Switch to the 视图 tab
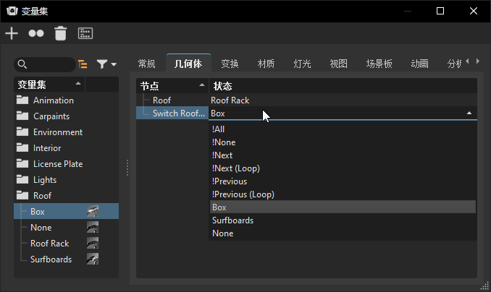491x292 pixels. (x=338, y=64)
